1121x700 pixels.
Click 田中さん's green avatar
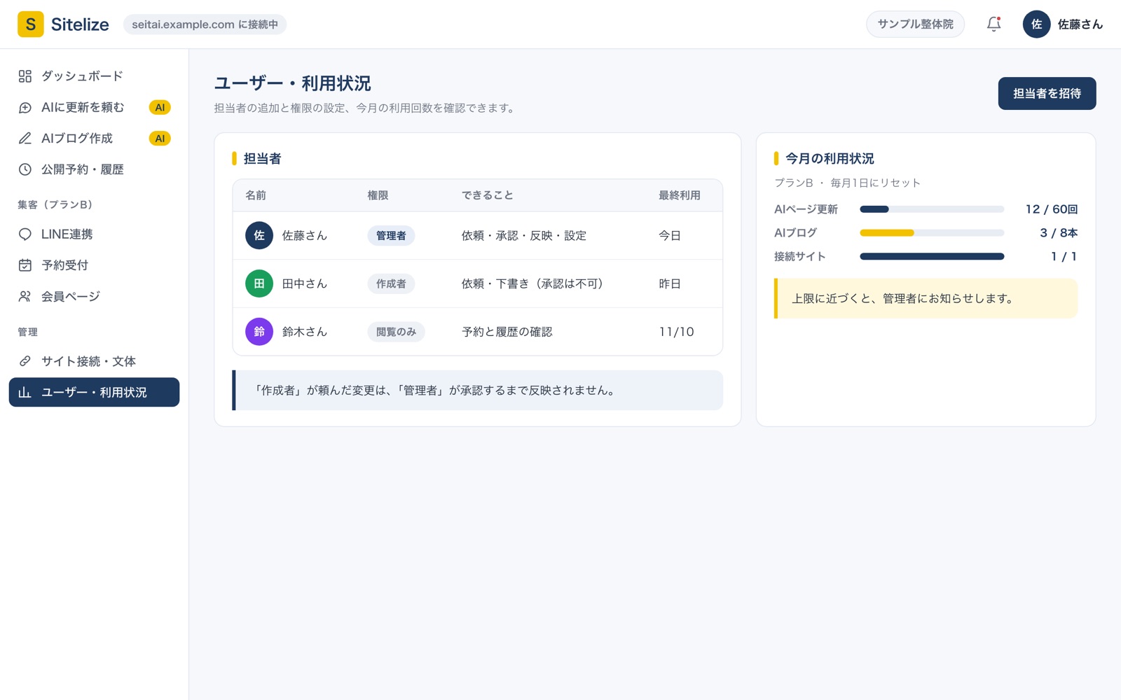(259, 283)
